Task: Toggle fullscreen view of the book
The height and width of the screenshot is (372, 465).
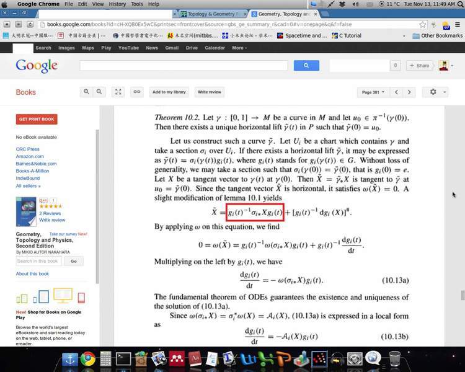Action: click(118, 92)
